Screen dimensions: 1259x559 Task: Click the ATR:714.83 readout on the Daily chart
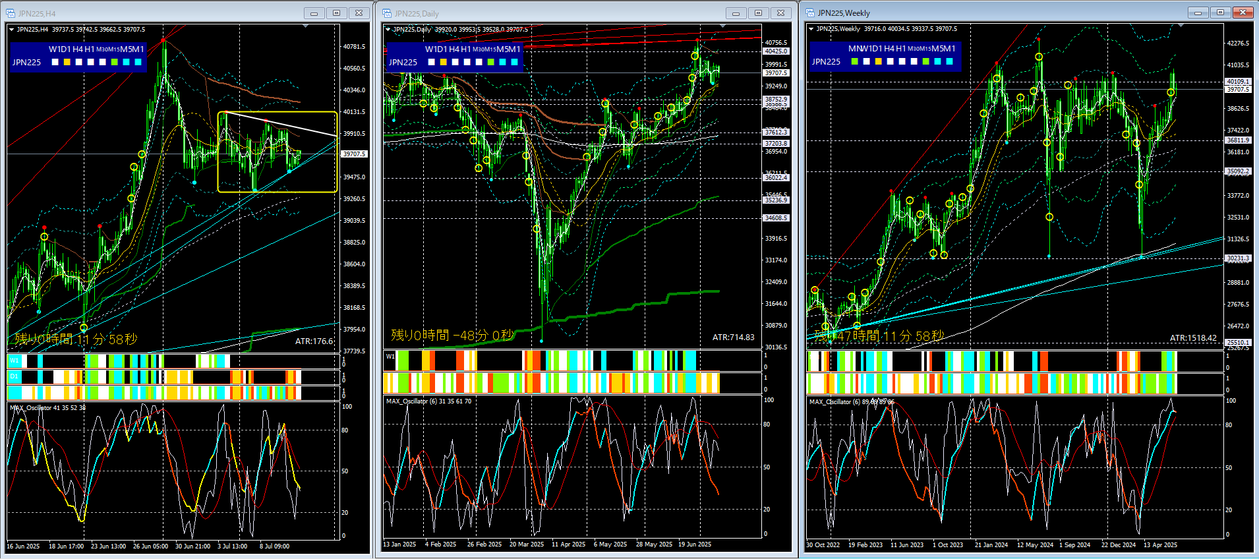pos(734,338)
